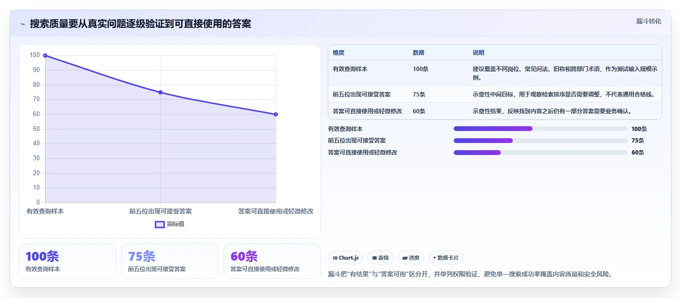Click table cell 前五位出现可接受答案
The image size is (681, 298).
pyautogui.click(x=361, y=95)
